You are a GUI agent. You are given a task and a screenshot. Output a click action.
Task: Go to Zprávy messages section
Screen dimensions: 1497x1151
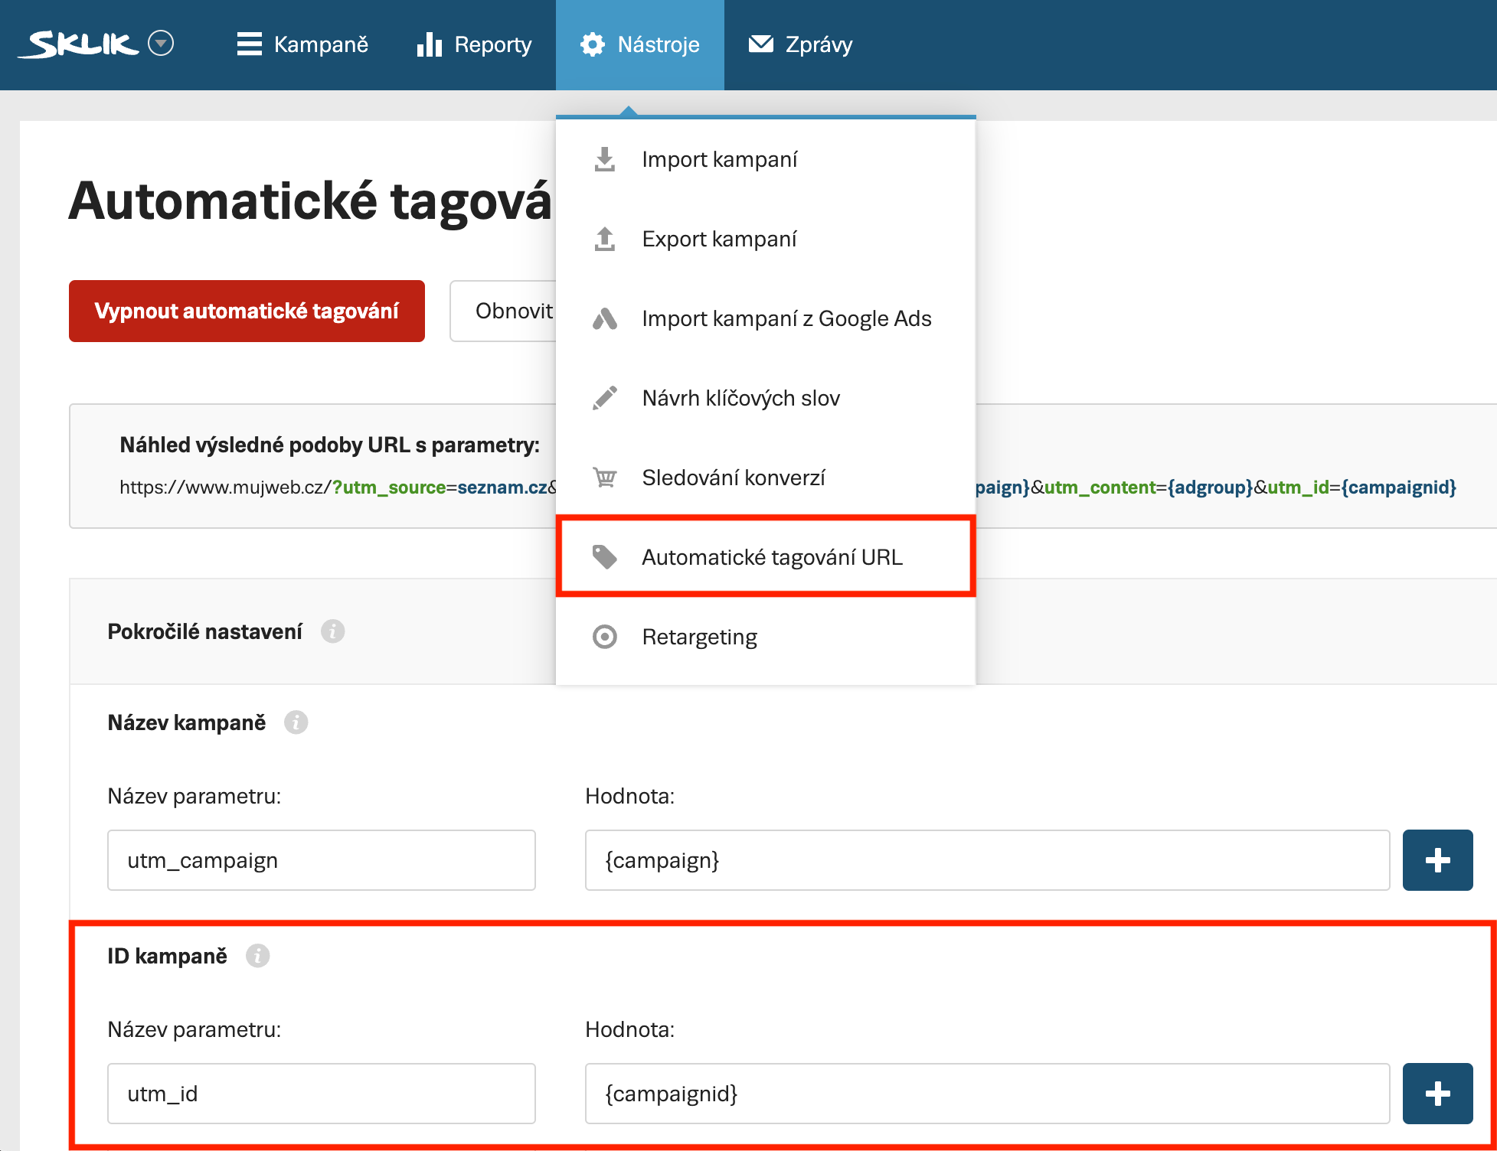click(801, 44)
